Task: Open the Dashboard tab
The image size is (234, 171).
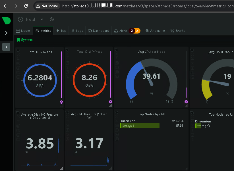Action: pyautogui.click(x=99, y=31)
